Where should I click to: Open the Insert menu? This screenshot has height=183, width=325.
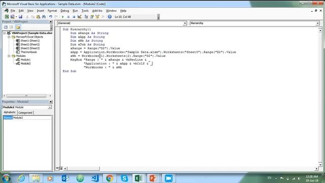click(x=41, y=11)
